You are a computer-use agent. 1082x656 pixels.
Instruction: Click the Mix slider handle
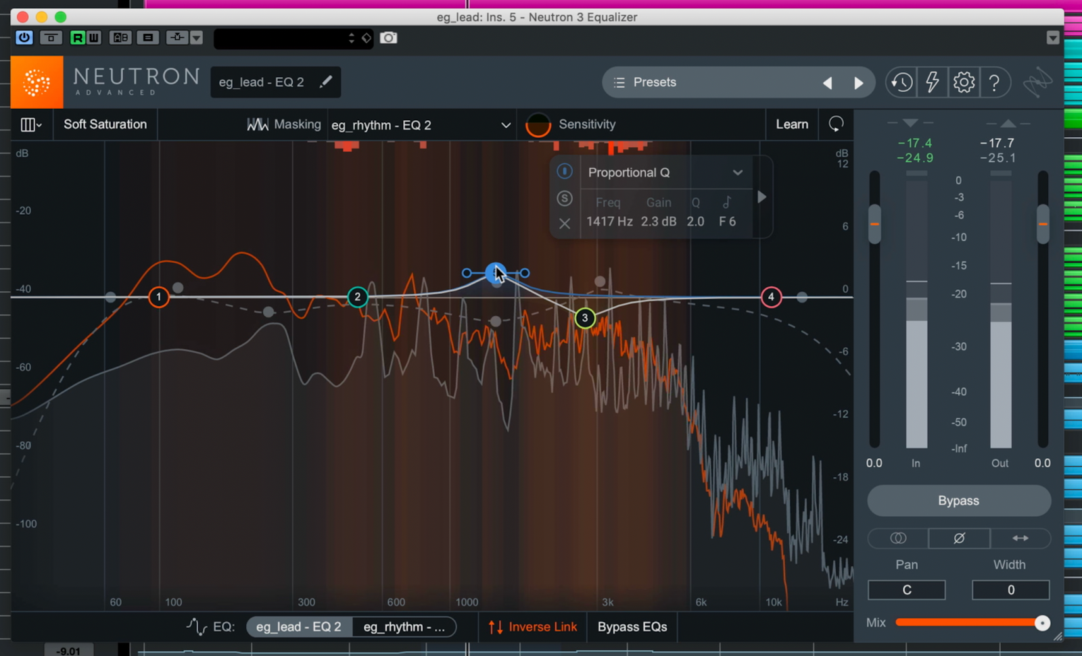[x=1042, y=623]
